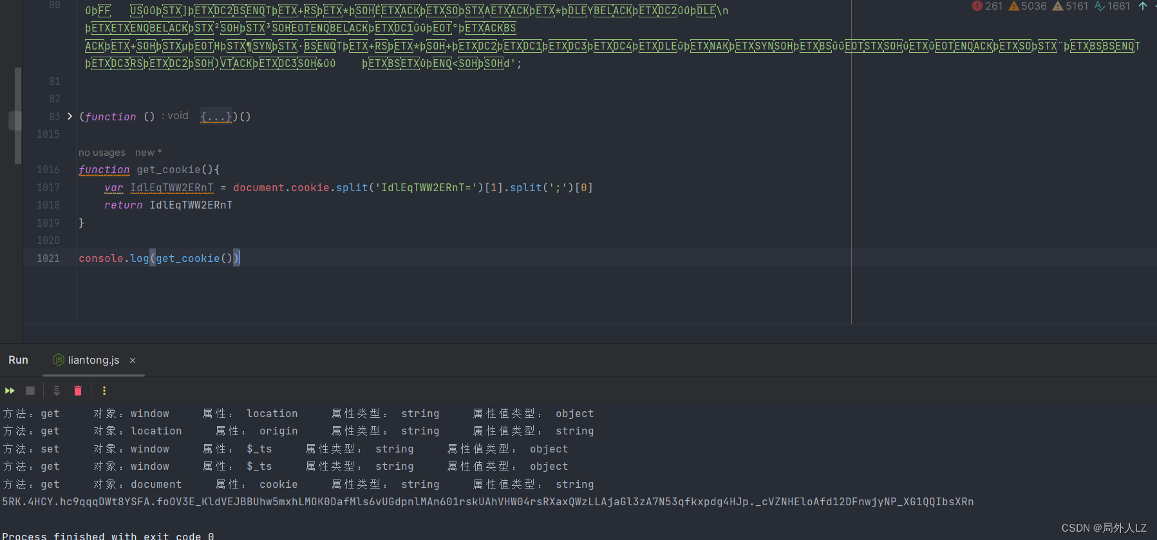Viewport: 1157px width, 540px height.
Task: Open the Run tool window label
Action: pos(18,360)
